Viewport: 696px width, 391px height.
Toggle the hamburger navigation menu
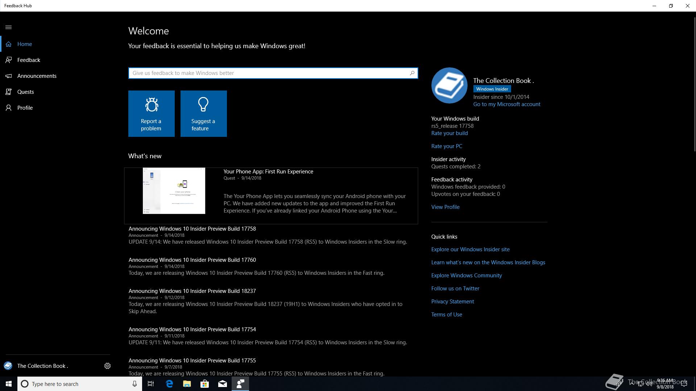(9, 27)
